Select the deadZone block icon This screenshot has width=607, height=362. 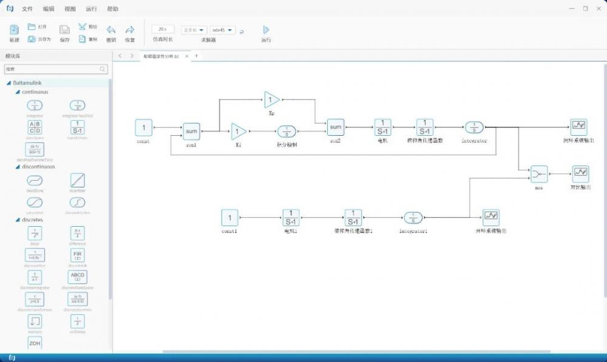tap(35, 180)
